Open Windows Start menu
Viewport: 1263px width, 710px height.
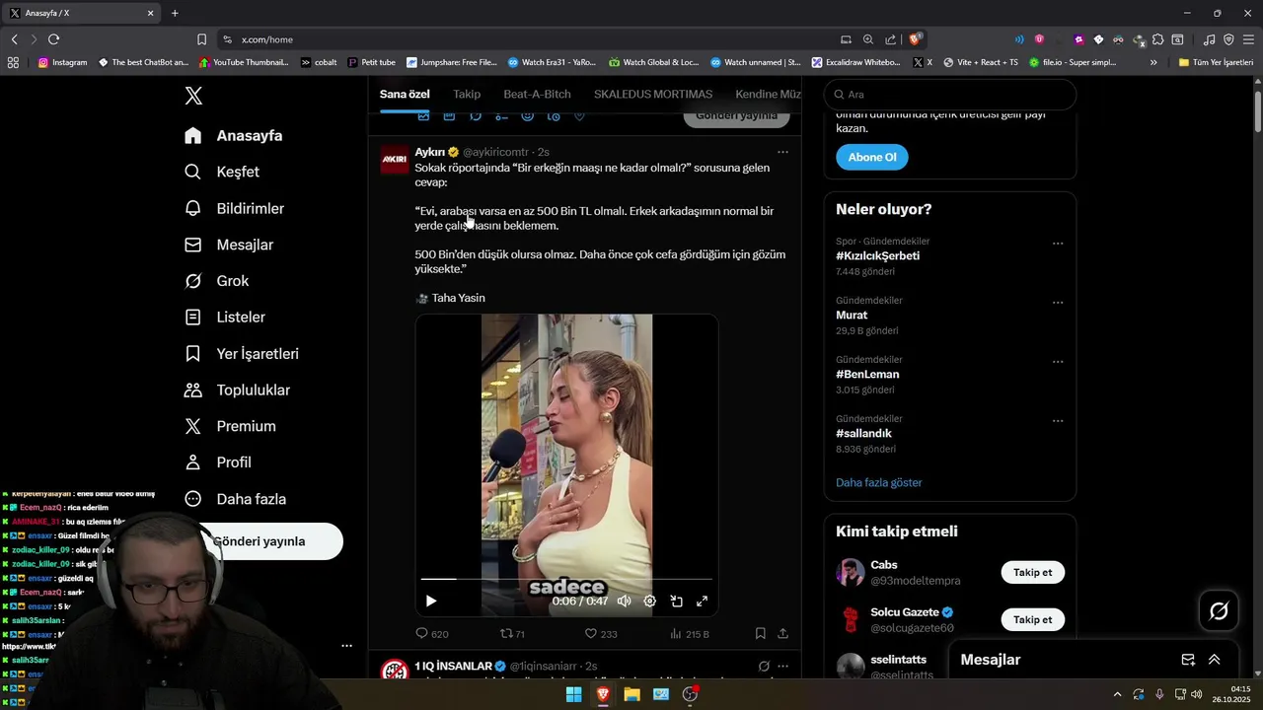click(x=573, y=694)
